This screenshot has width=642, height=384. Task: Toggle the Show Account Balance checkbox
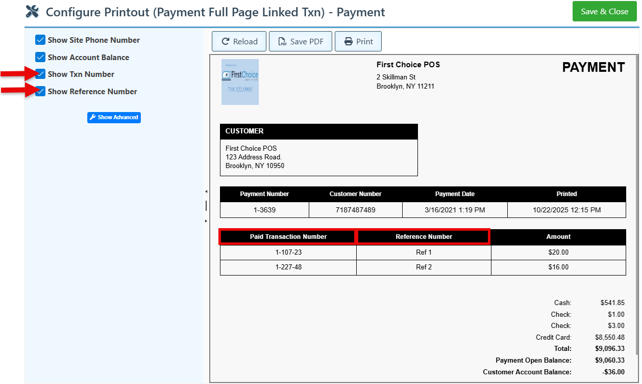(x=40, y=57)
